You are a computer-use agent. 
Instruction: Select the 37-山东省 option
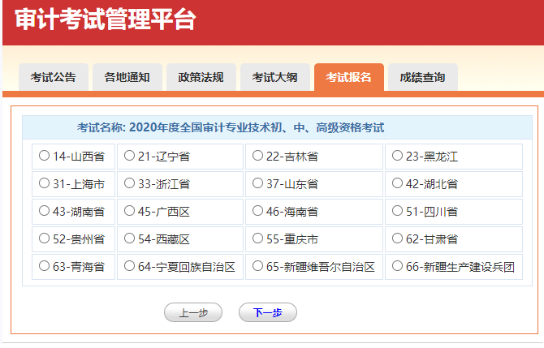pyautogui.click(x=257, y=183)
